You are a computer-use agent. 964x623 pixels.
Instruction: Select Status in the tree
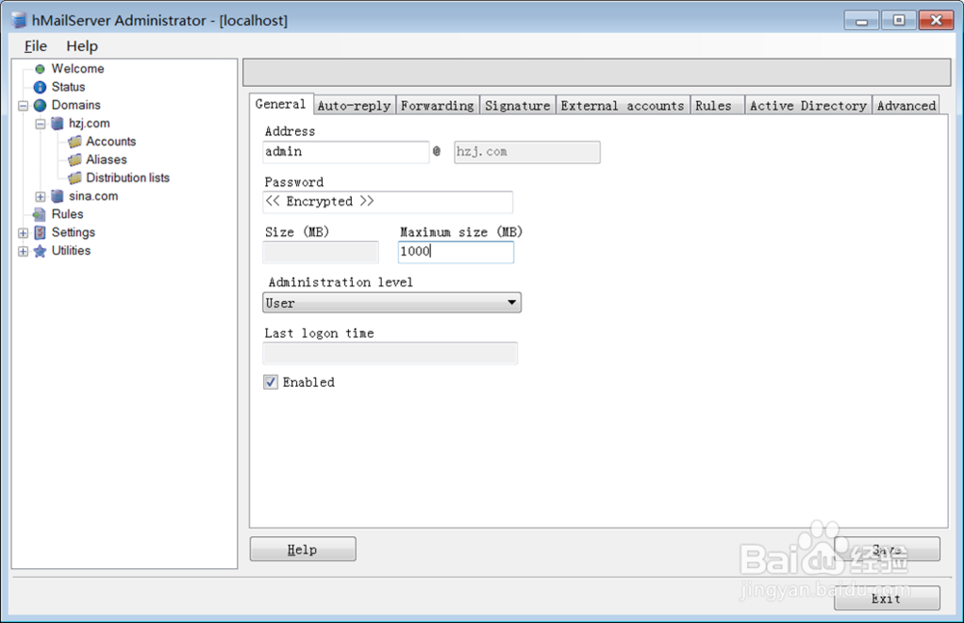coord(68,88)
